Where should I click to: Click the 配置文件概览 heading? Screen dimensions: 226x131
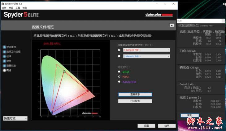tap(43, 27)
